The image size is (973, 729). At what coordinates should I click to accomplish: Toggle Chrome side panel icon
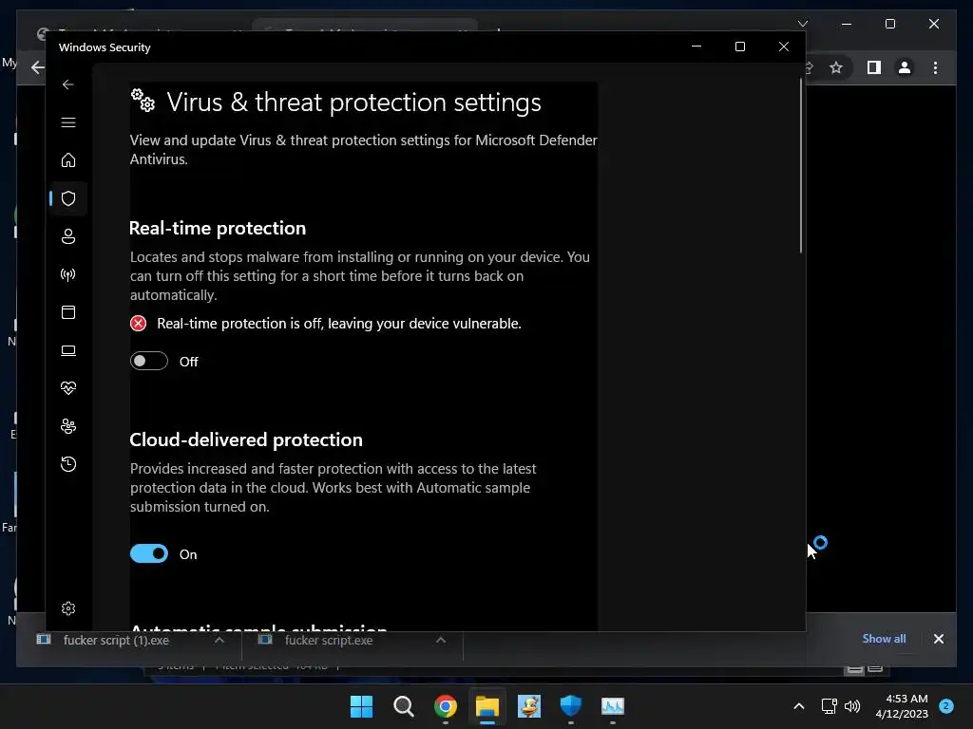click(x=874, y=67)
